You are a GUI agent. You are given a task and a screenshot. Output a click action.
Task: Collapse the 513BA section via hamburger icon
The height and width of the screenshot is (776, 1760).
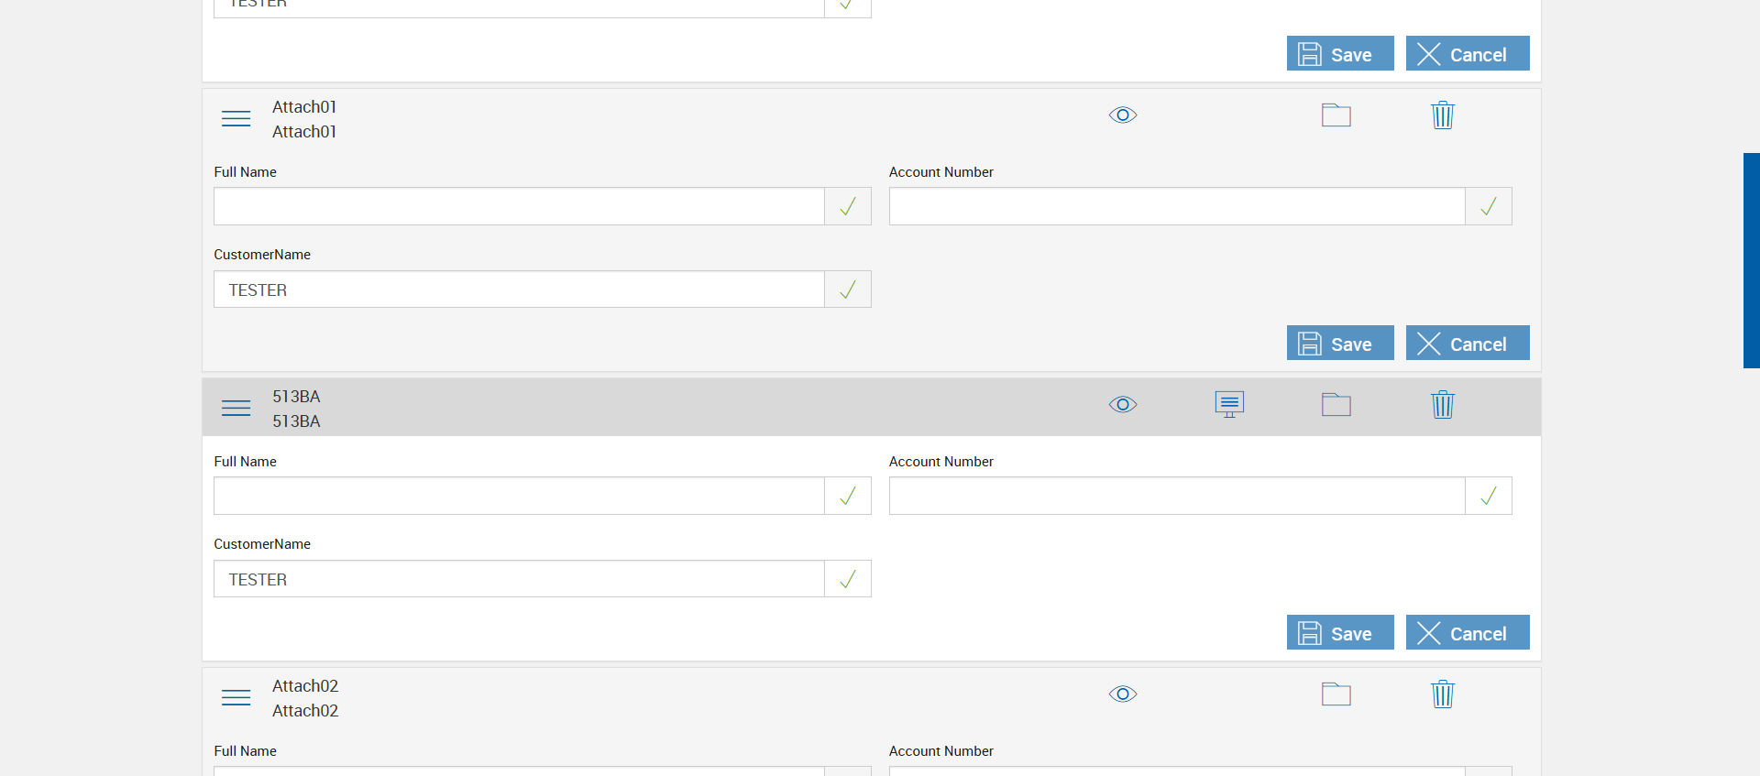point(236,409)
